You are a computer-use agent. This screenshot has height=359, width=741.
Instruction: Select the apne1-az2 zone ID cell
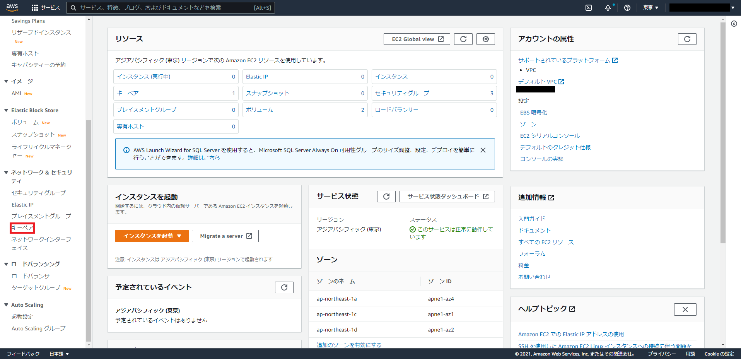[x=441, y=330]
